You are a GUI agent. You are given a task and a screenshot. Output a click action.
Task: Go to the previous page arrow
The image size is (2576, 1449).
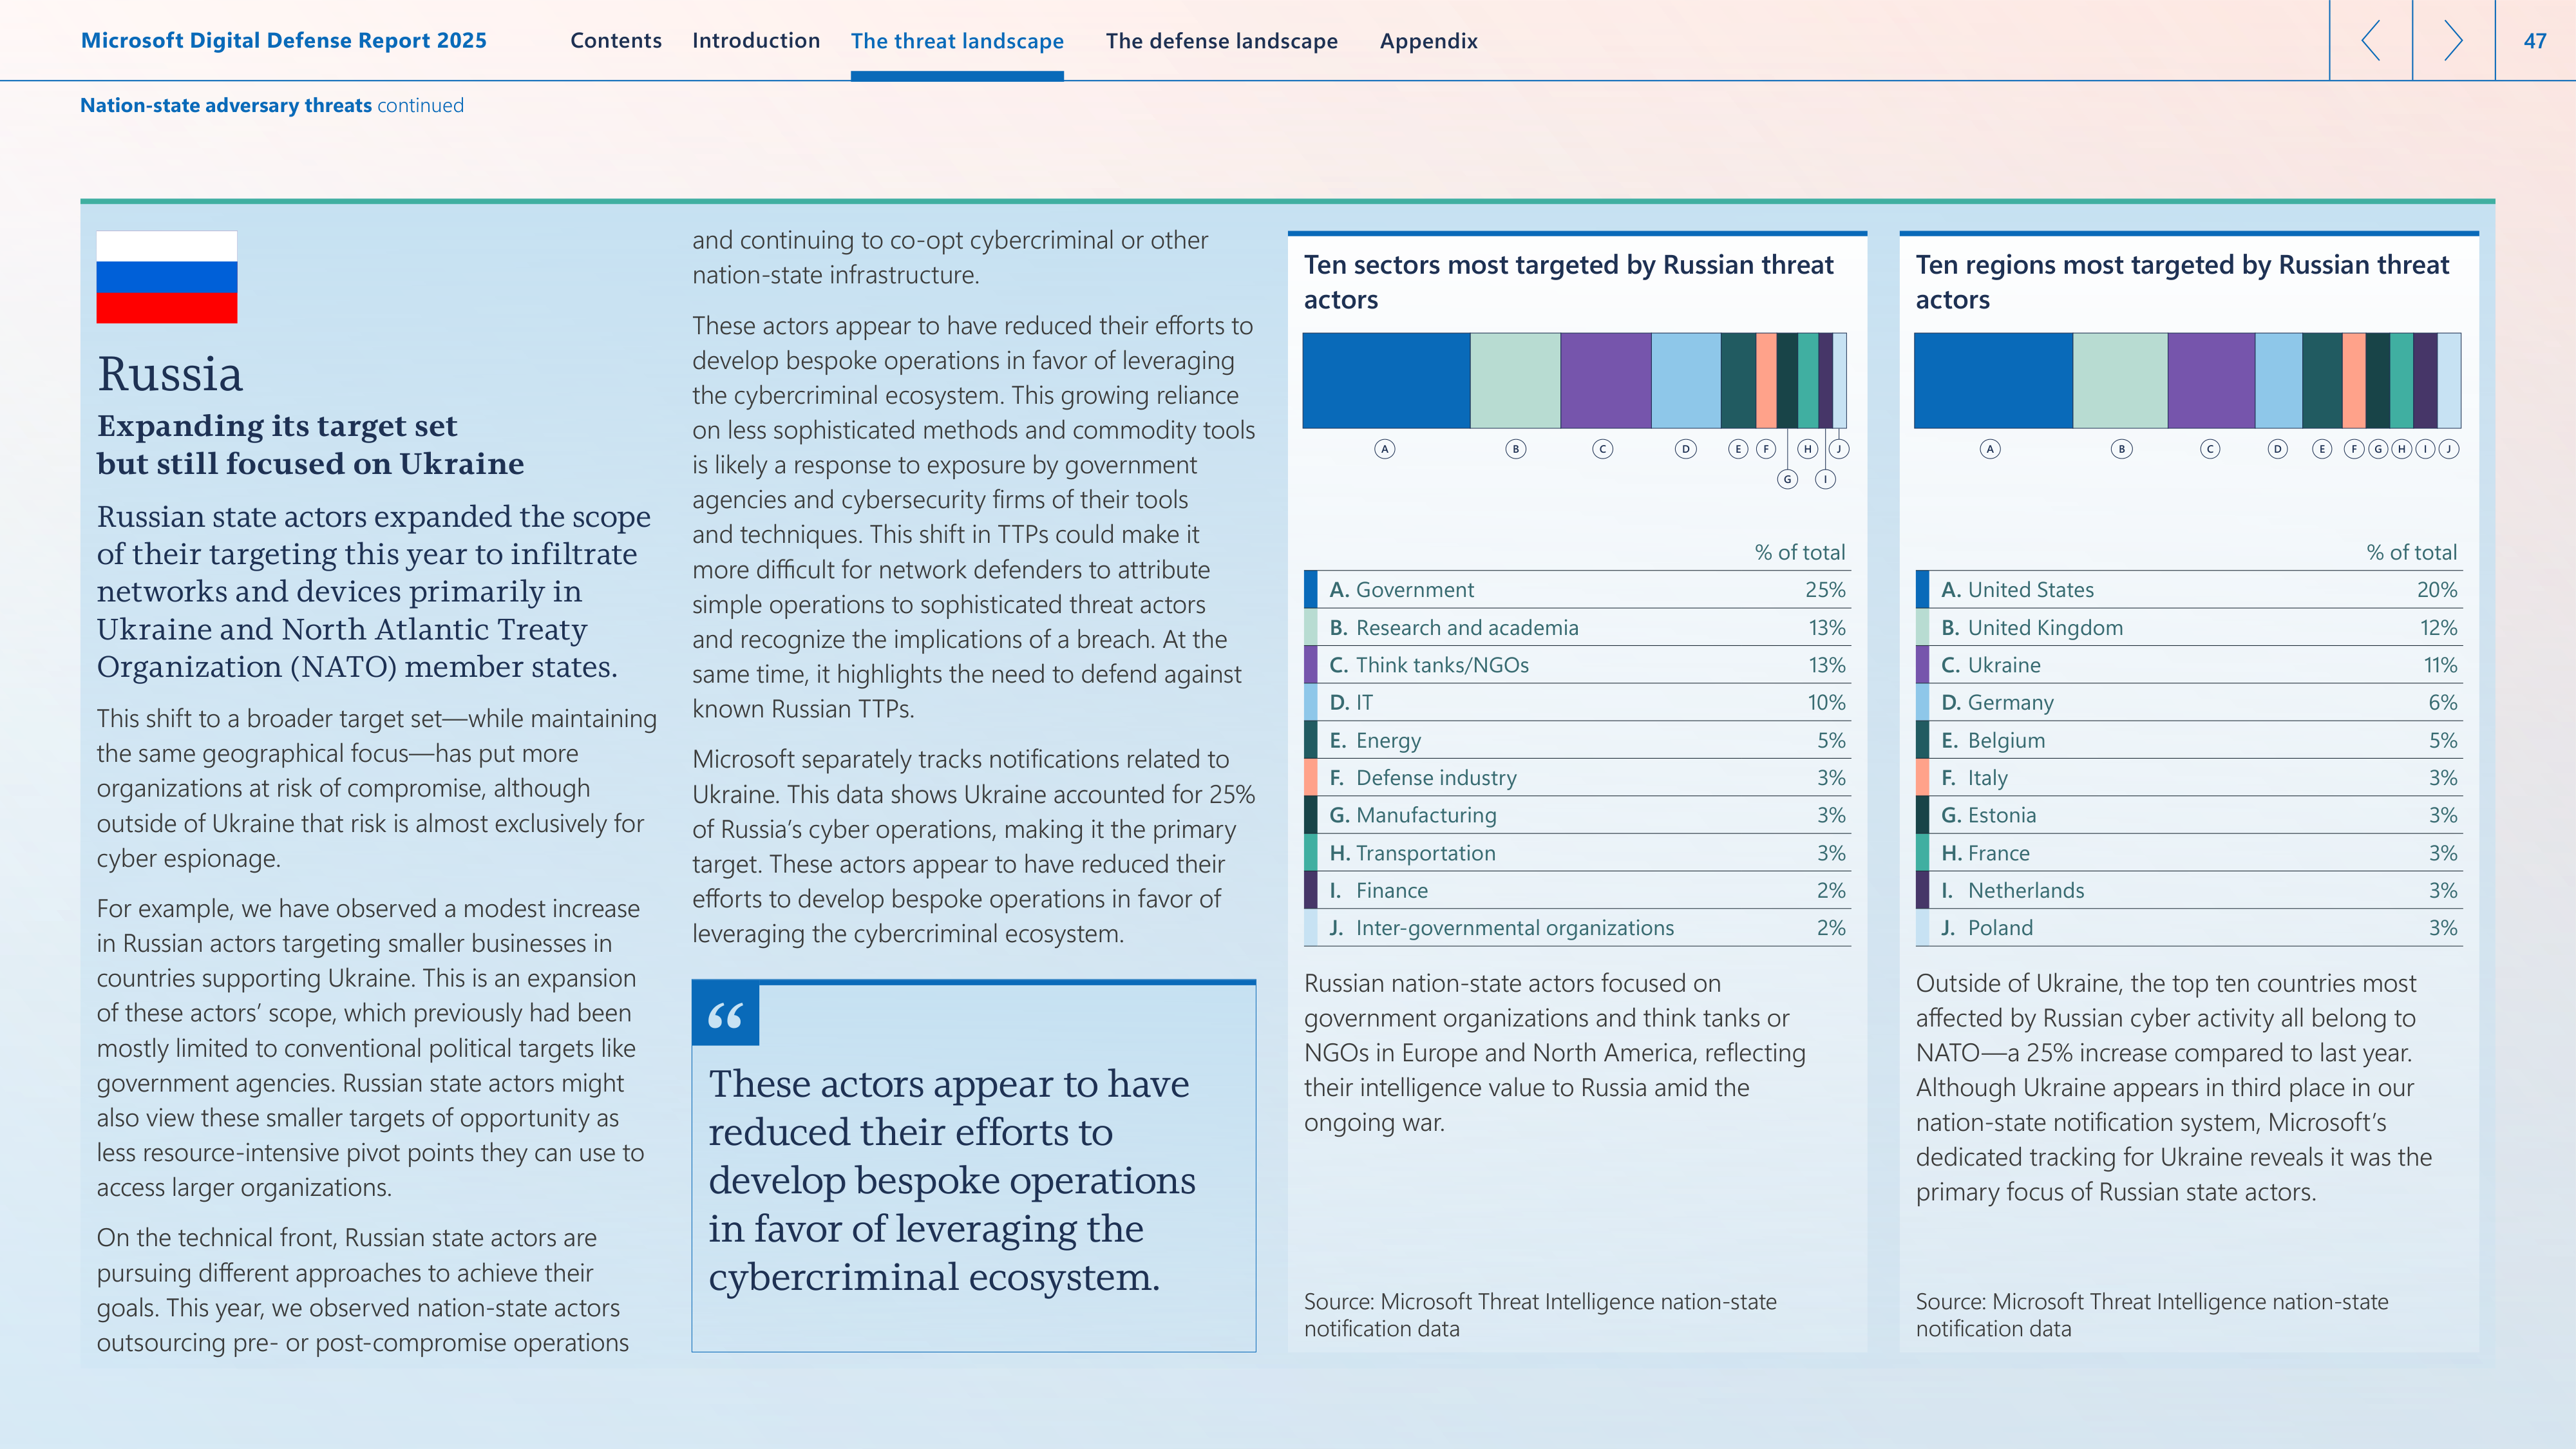[x=2370, y=40]
